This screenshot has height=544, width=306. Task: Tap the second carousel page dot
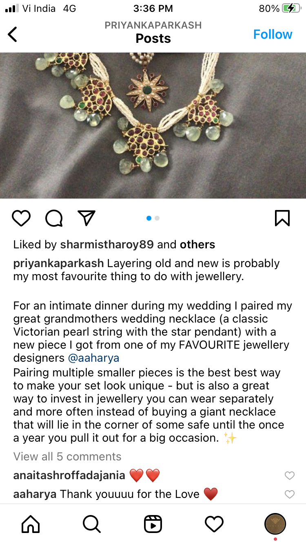(157, 218)
